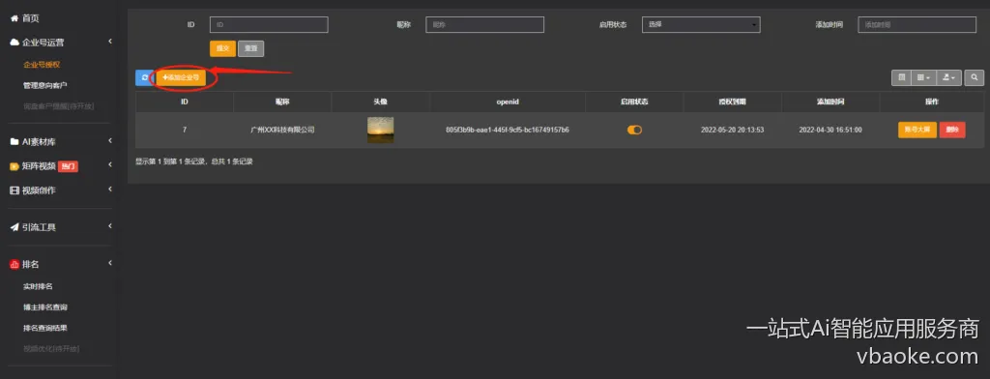Expand the 矩阵视频 sidebar section

[x=61, y=166]
